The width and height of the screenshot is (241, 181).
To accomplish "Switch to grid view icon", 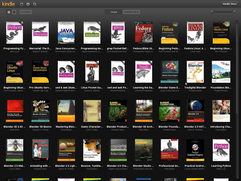I will [x=9, y=12].
